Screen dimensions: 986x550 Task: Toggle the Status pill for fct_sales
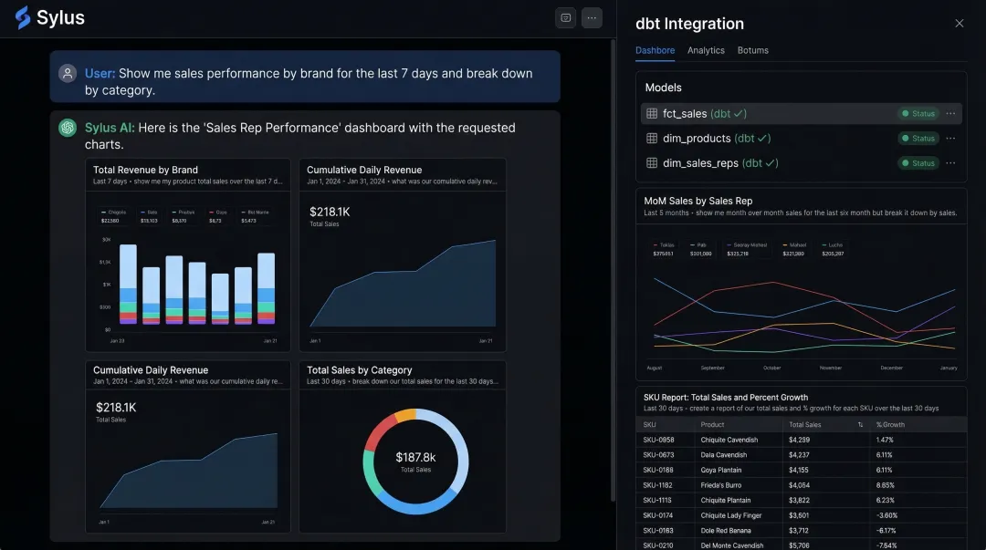pos(917,113)
